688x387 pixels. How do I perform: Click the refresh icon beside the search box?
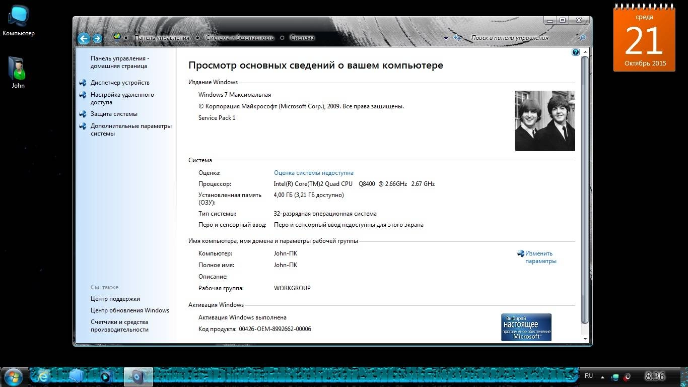pyautogui.click(x=457, y=38)
